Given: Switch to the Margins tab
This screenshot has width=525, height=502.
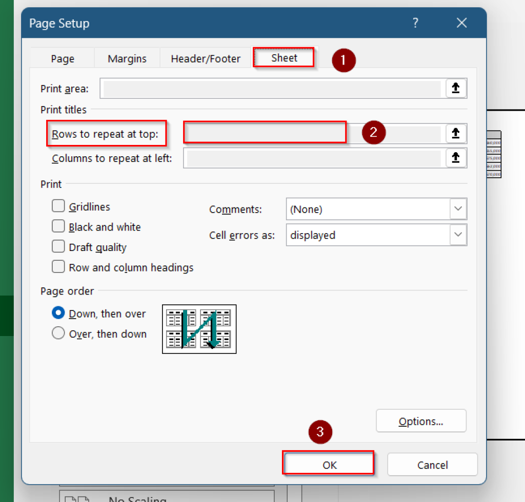Looking at the screenshot, I should pyautogui.click(x=127, y=58).
